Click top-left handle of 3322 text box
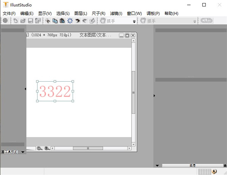The height and width of the screenshot is (175, 227). coord(37,82)
